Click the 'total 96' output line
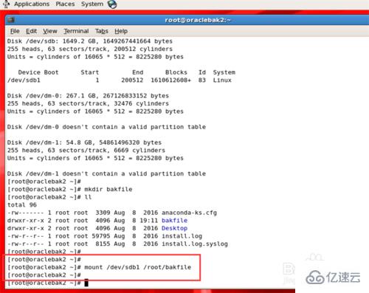Image resolution: width=369 pixels, height=293 pixels. point(22,205)
